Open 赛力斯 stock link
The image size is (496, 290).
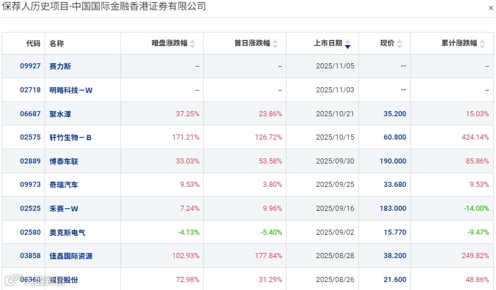[x=60, y=66]
